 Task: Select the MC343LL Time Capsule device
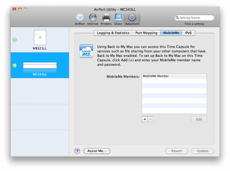(x=40, y=65)
